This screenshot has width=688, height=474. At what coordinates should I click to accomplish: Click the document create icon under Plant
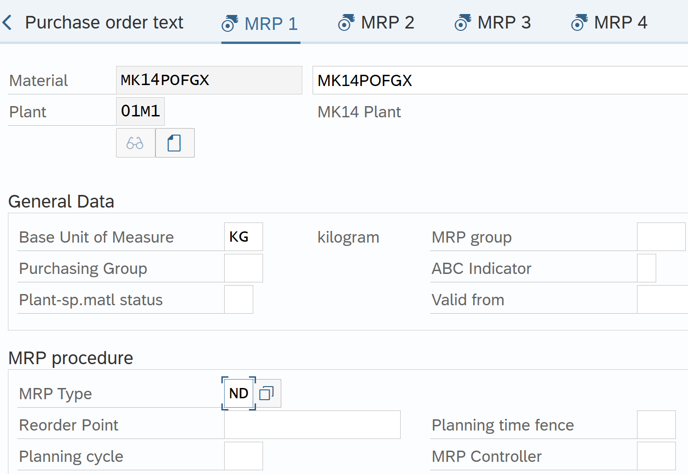click(175, 143)
